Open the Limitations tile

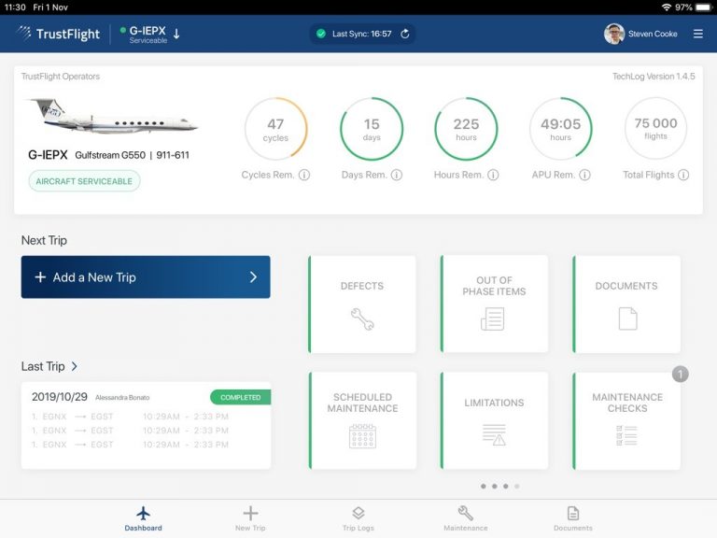pos(494,421)
